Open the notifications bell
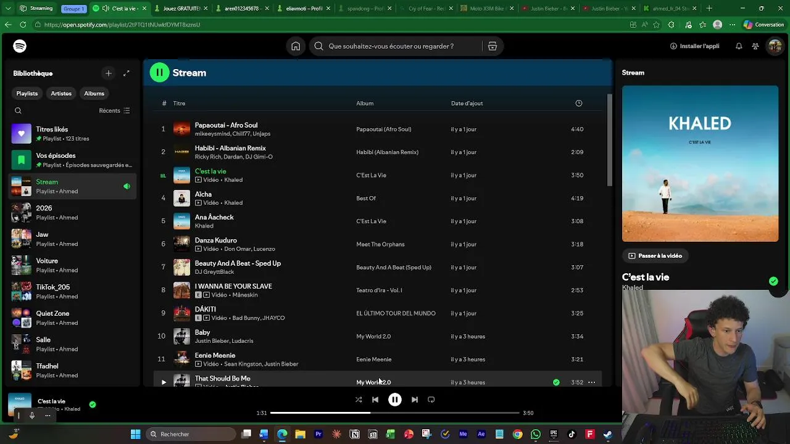The width and height of the screenshot is (790, 444). tap(739, 46)
